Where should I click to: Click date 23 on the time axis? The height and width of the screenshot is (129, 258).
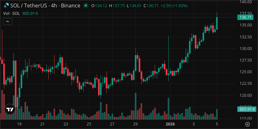(x=66, y=124)
